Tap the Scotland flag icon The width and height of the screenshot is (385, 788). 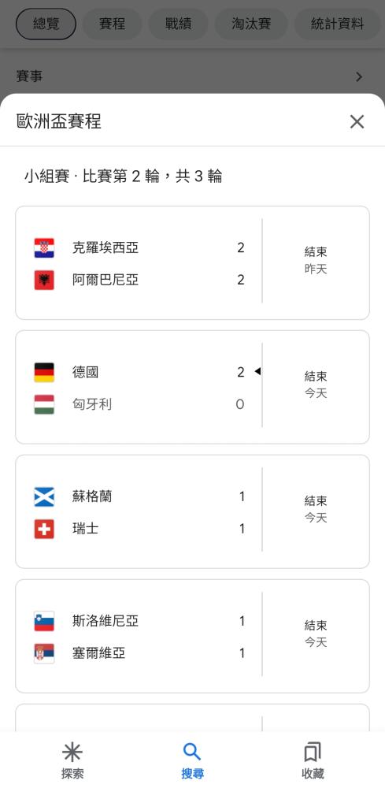(x=44, y=497)
